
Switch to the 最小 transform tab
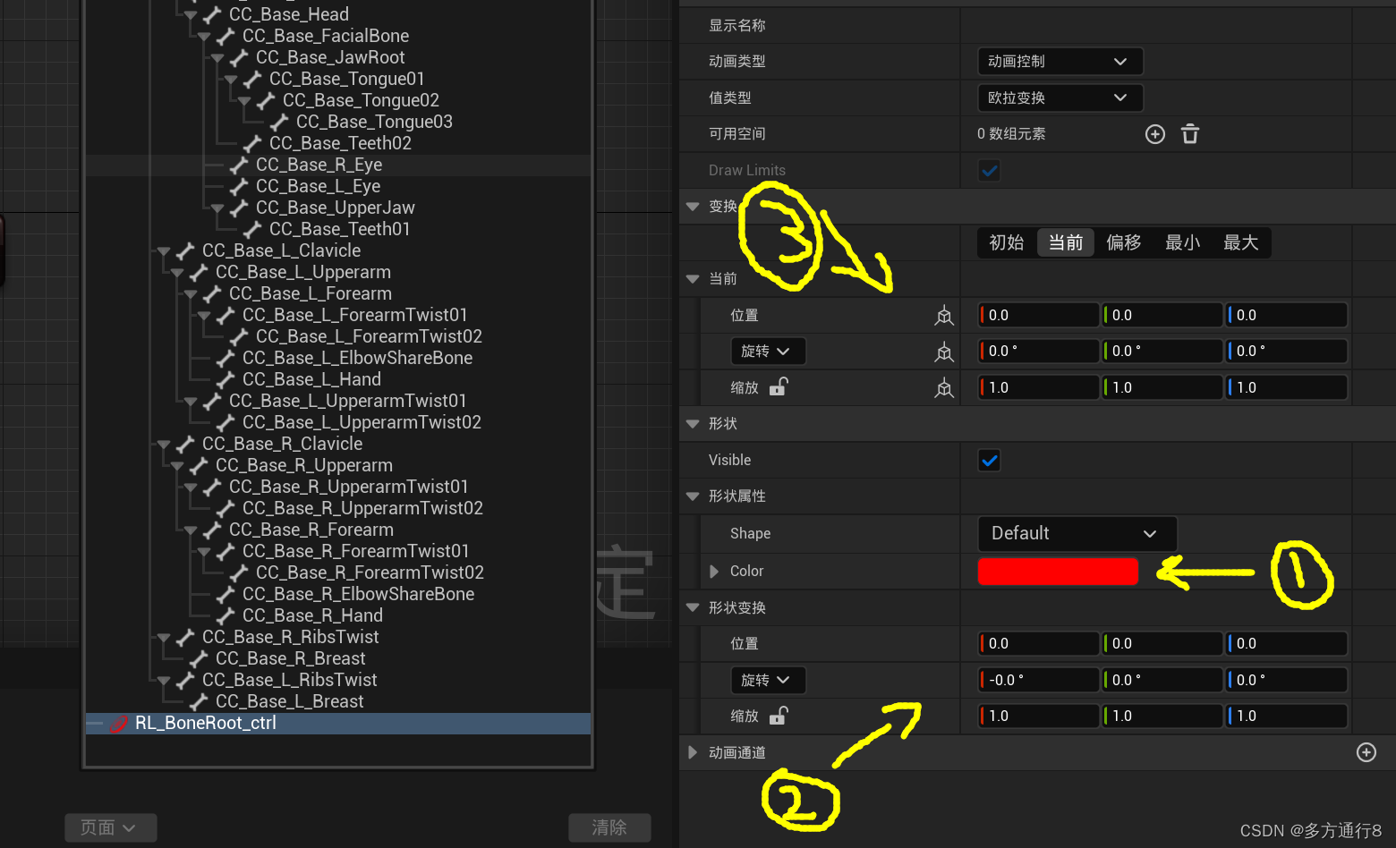click(1182, 242)
